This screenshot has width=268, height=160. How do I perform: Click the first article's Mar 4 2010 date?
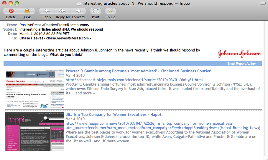75,75
